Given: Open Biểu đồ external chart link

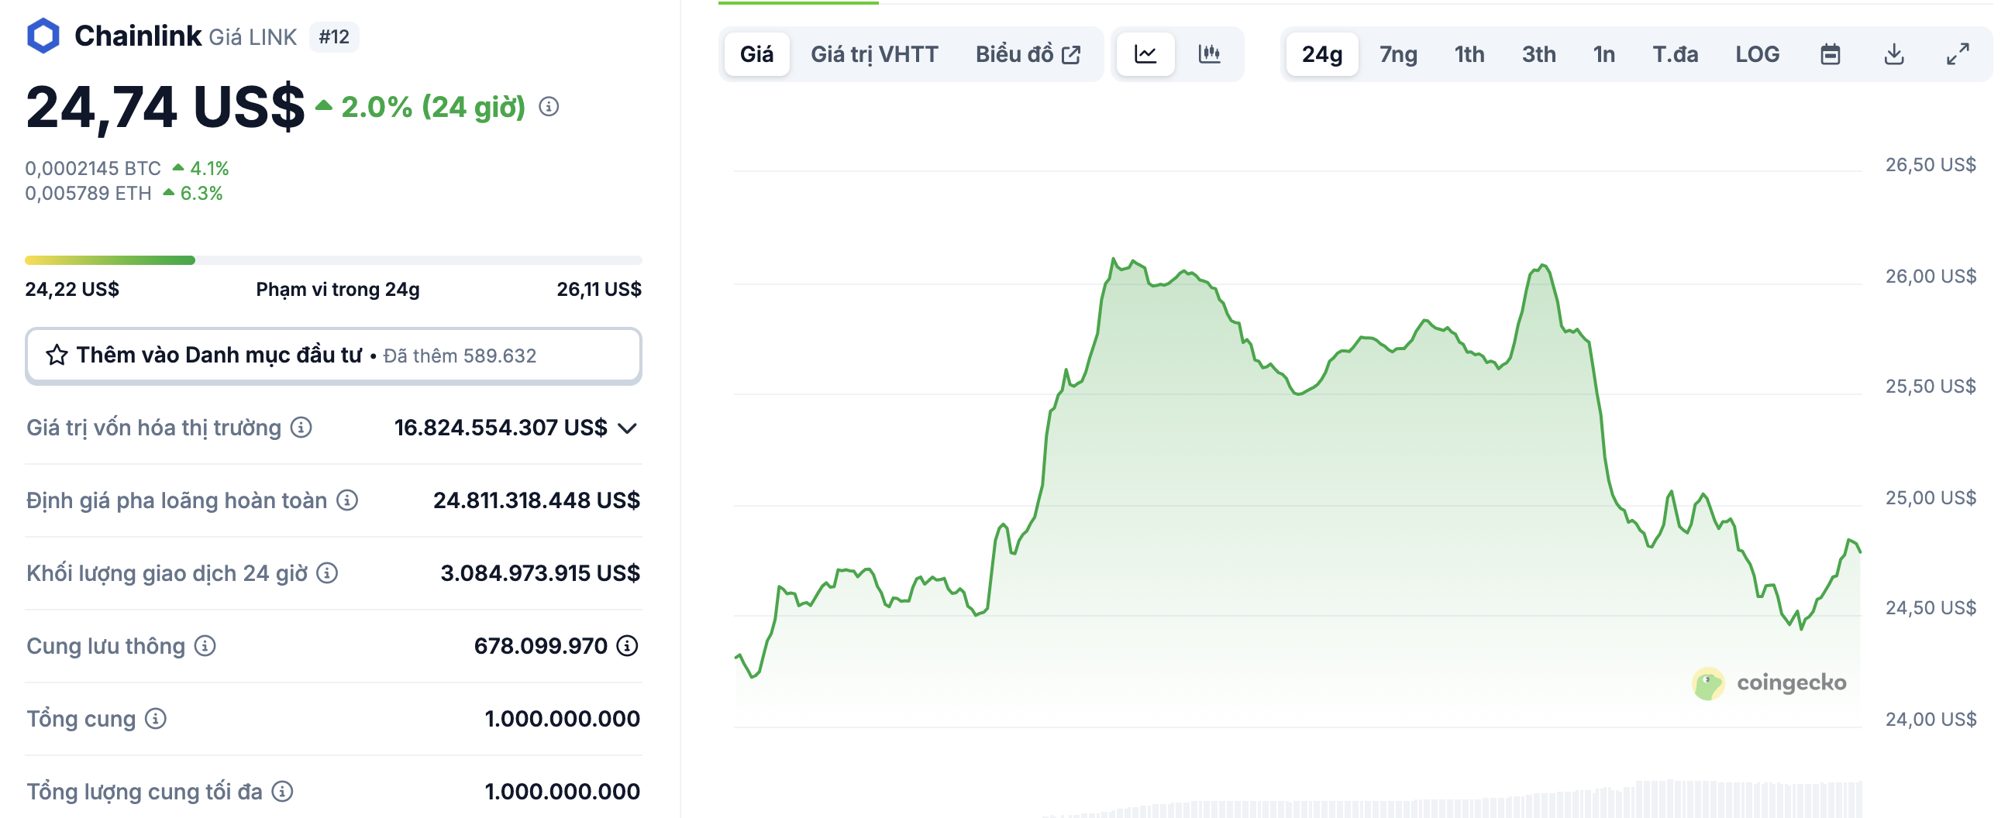Looking at the screenshot, I should pyautogui.click(x=1027, y=54).
